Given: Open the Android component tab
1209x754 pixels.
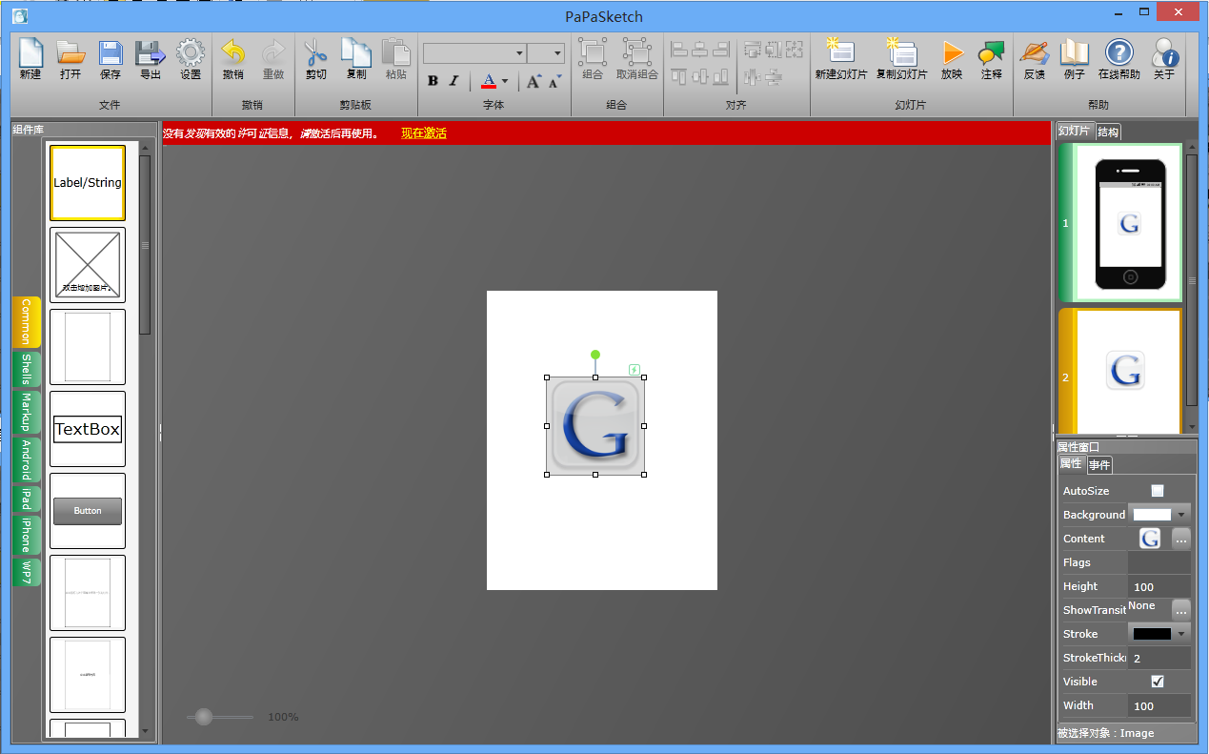Looking at the screenshot, I should coord(27,460).
